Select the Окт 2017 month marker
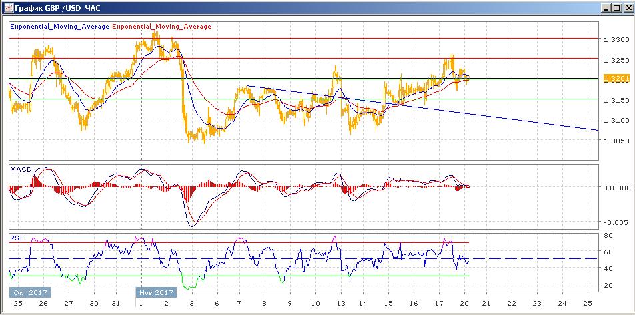The height and width of the screenshot is (315, 635). coord(31,292)
